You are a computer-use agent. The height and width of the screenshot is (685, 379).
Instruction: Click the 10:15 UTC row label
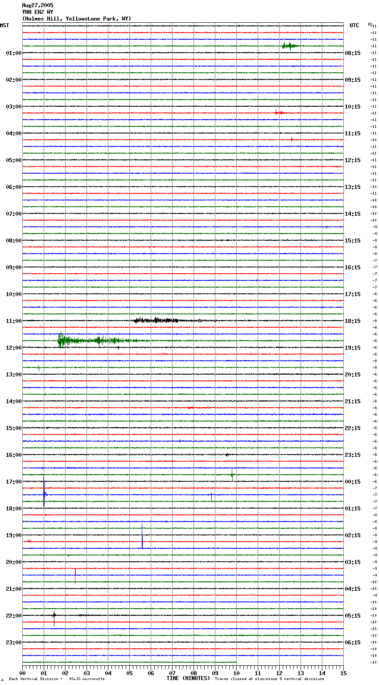click(353, 107)
